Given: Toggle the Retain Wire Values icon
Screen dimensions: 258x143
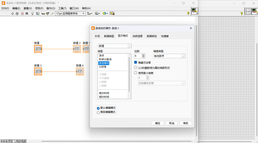Looking at the screenshot, I should [38, 14].
